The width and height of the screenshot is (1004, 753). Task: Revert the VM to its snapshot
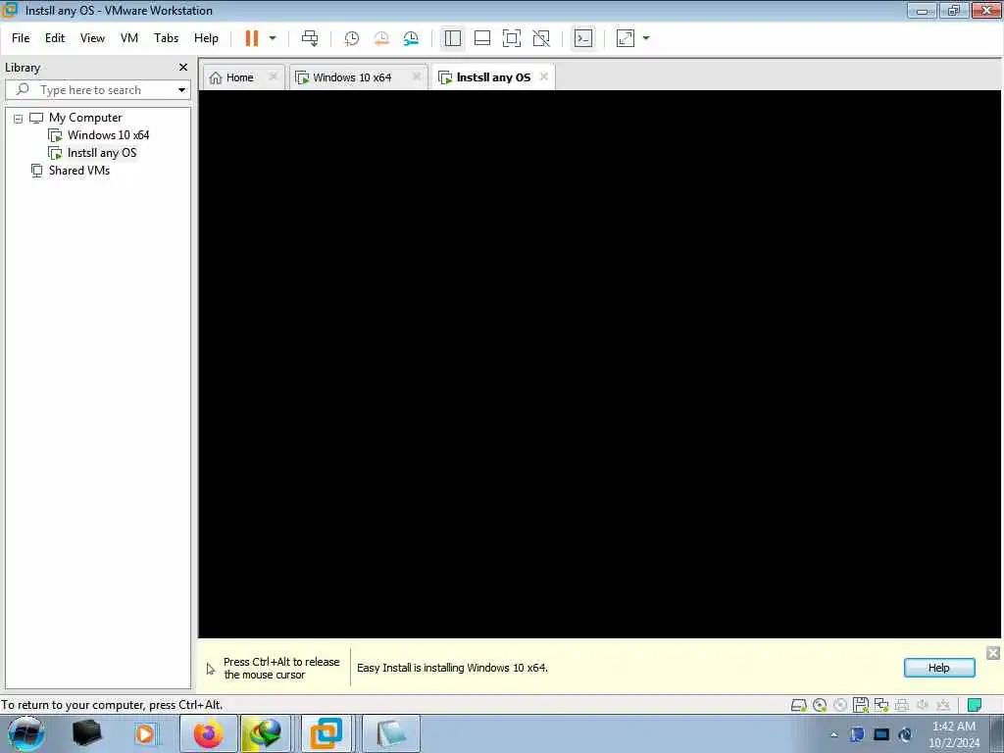pyautogui.click(x=381, y=38)
